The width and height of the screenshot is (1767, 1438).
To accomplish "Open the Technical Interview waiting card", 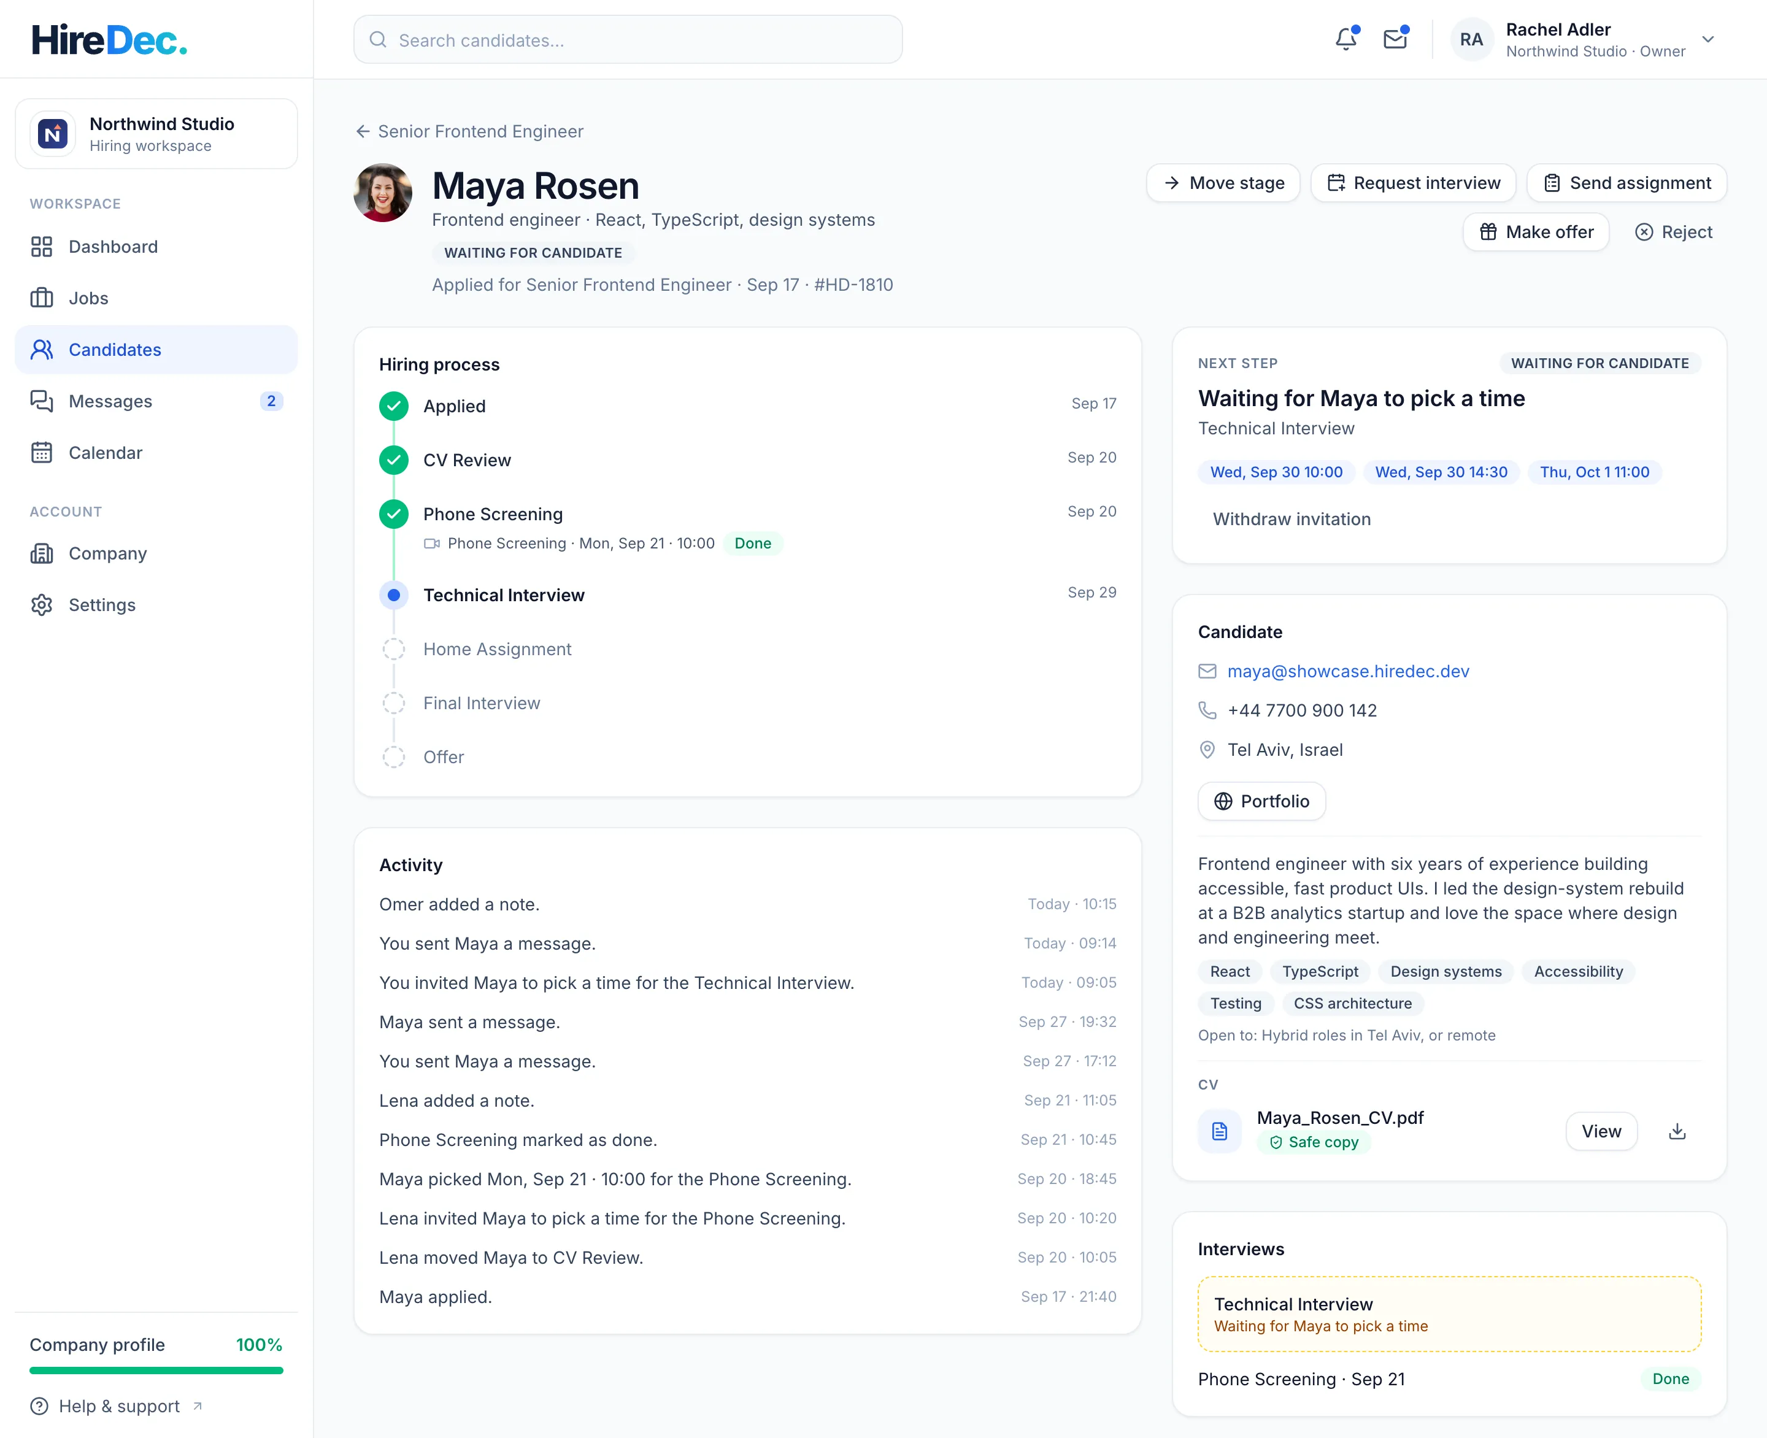I will [1449, 1313].
